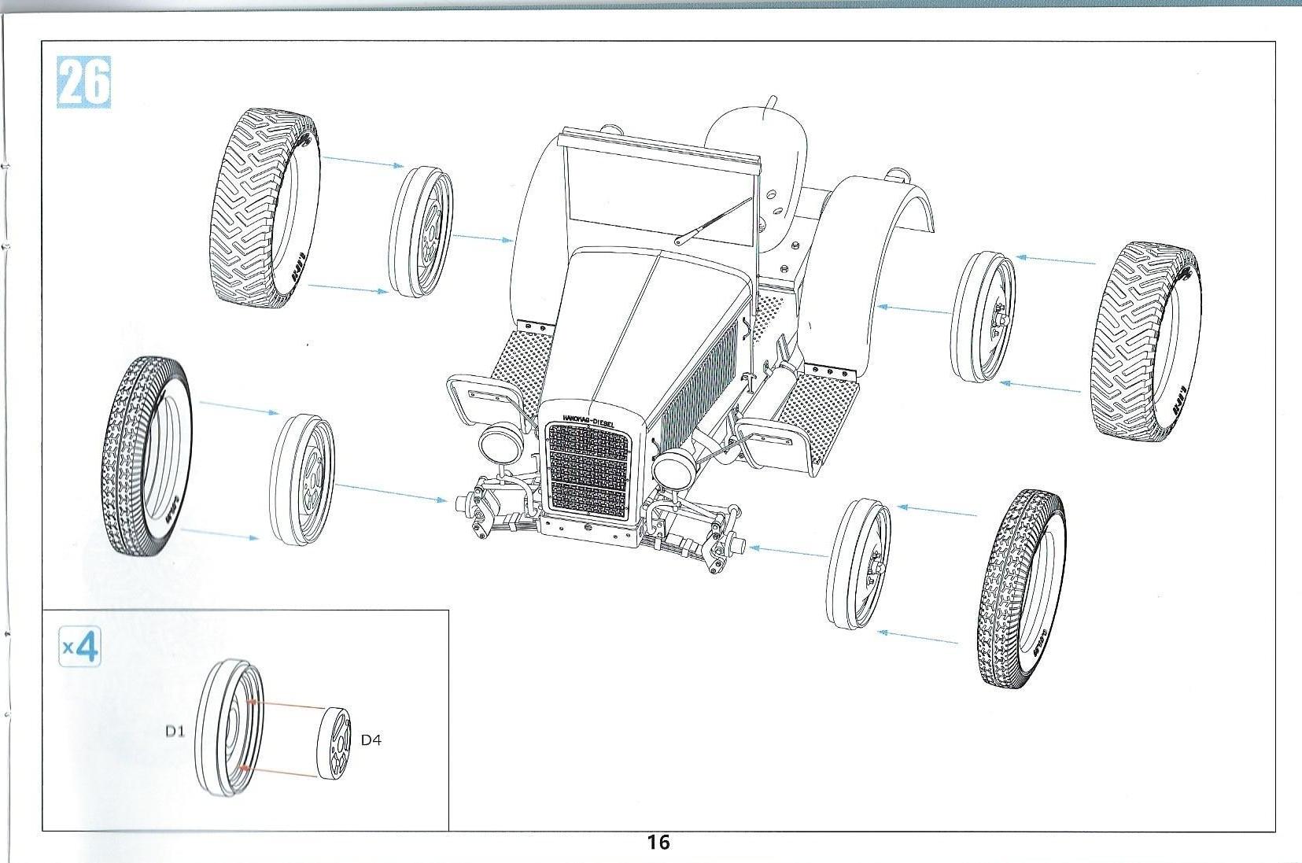Click the rim part next to D1
Screen dimensions: 1302x863
(229, 726)
